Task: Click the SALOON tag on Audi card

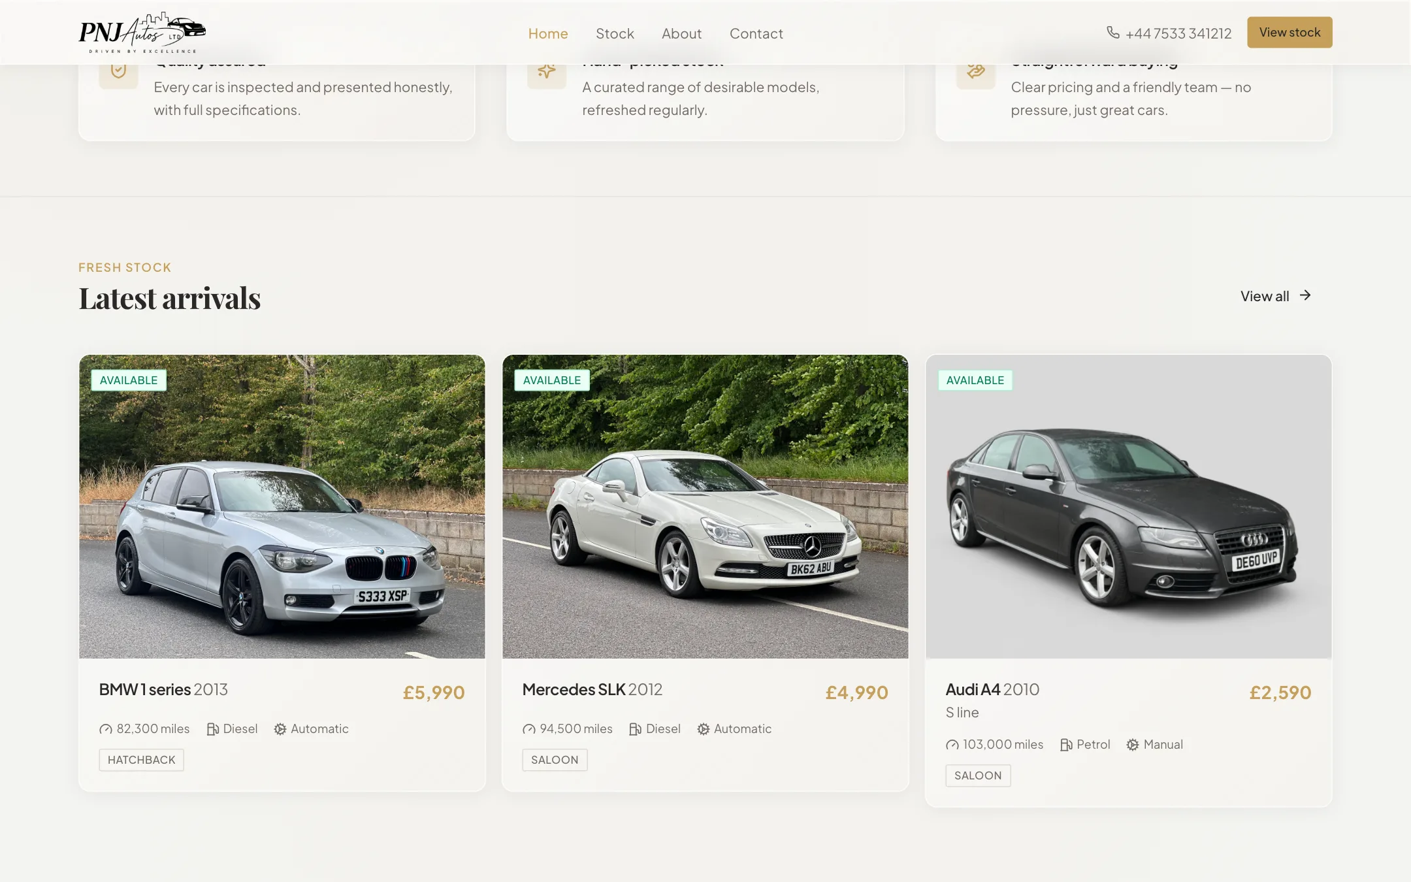Action: [x=978, y=776]
